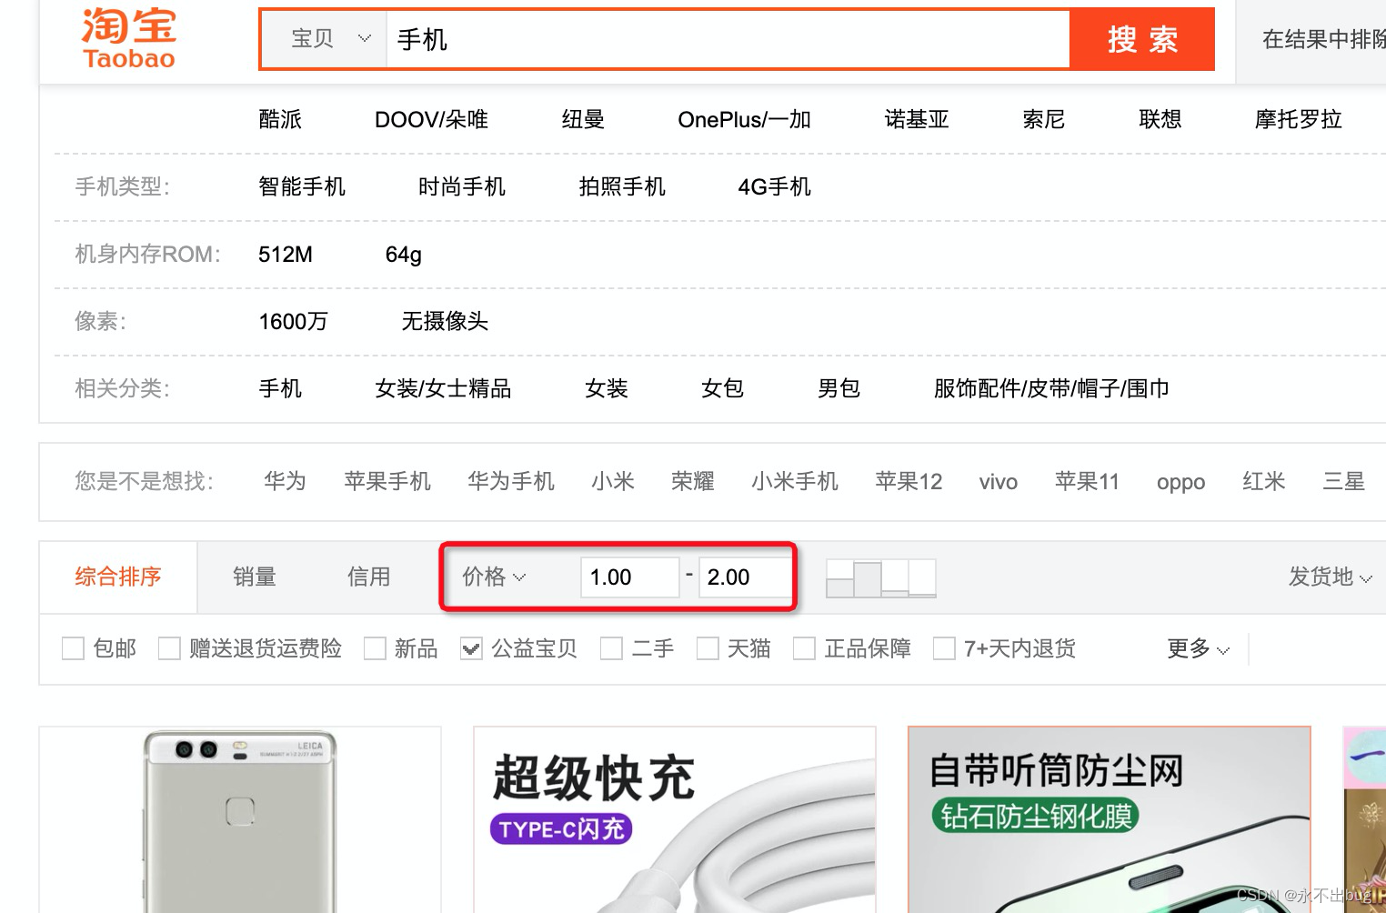This screenshot has width=1386, height=913.
Task: Select phone type 时尚手机
Action: pyautogui.click(x=462, y=186)
